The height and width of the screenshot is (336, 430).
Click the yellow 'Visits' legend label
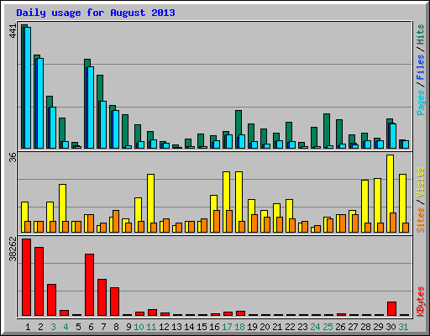421,183
